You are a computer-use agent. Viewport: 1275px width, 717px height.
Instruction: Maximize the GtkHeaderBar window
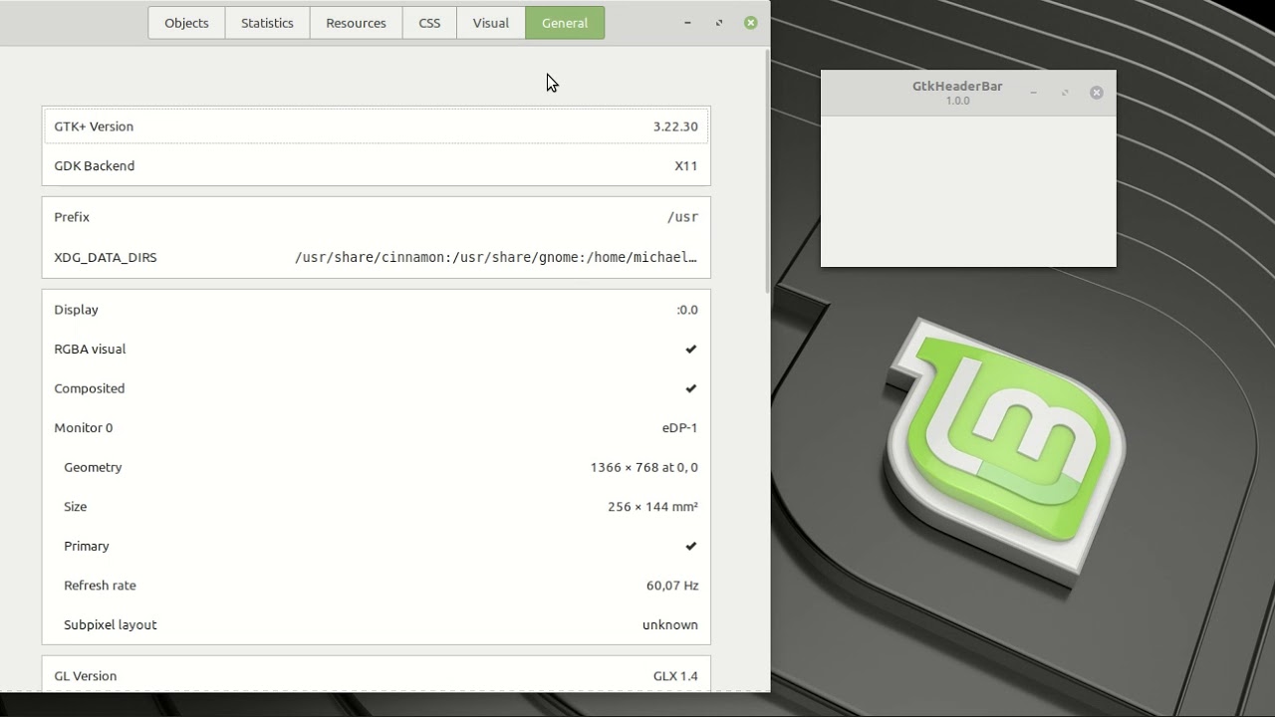tap(1065, 93)
